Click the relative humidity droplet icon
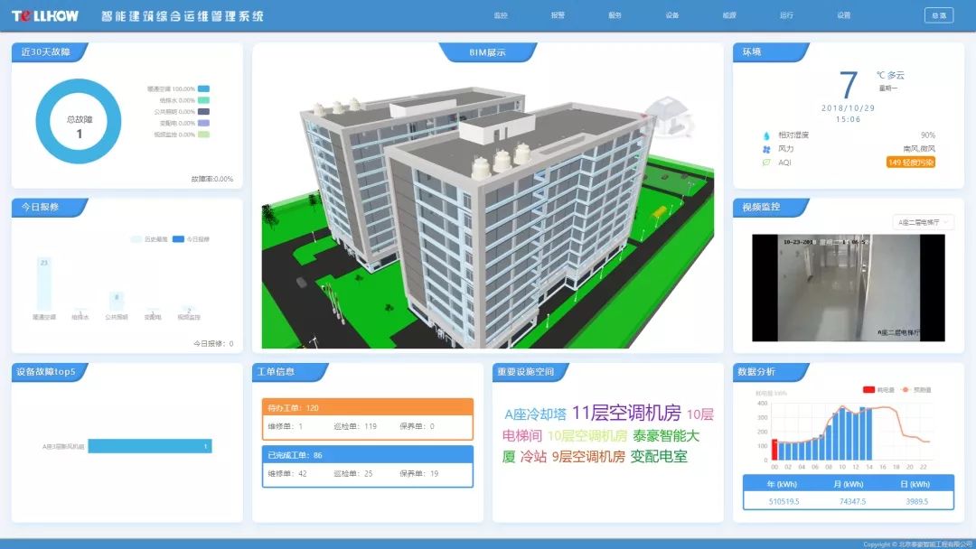976x549 pixels. [765, 135]
